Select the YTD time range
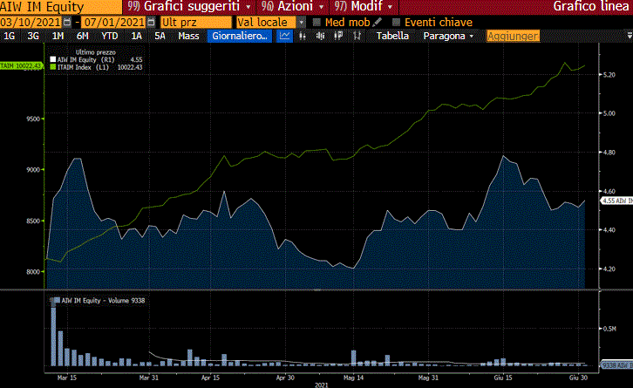 pos(110,36)
